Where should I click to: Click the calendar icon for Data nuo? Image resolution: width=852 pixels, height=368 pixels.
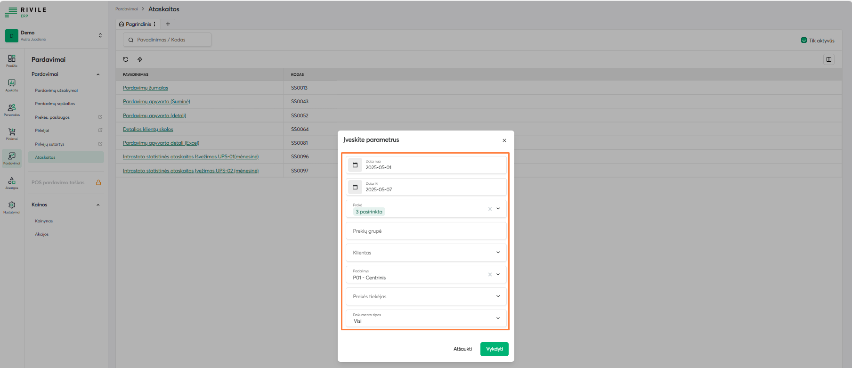[355, 165]
